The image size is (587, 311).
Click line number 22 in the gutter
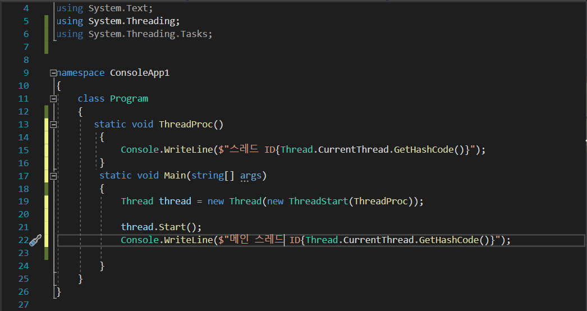click(x=24, y=240)
